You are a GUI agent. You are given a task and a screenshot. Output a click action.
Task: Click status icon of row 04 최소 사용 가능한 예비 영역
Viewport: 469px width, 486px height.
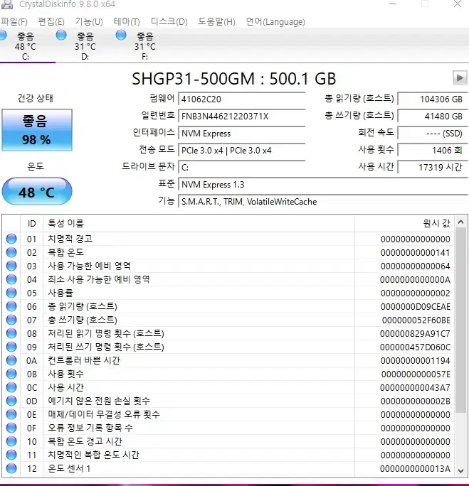coord(11,279)
